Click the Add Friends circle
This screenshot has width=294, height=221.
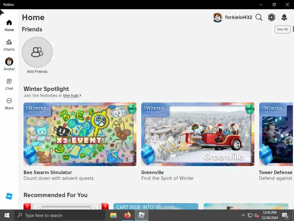[37, 52]
